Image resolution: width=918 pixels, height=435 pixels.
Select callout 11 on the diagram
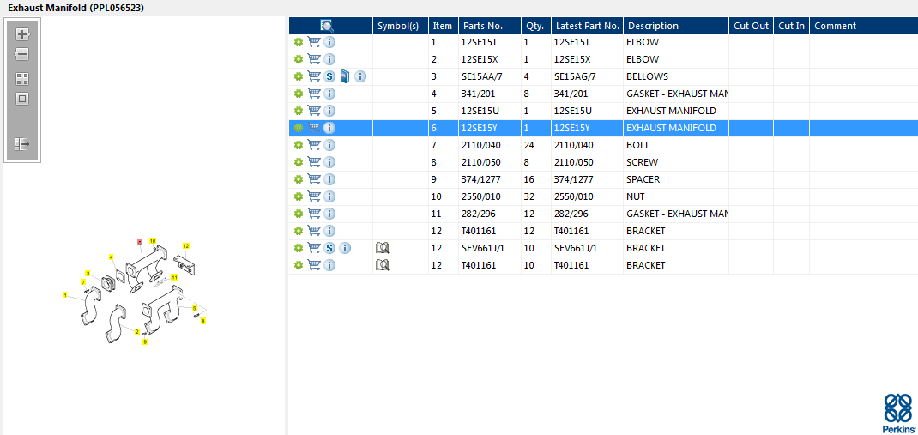point(174,277)
